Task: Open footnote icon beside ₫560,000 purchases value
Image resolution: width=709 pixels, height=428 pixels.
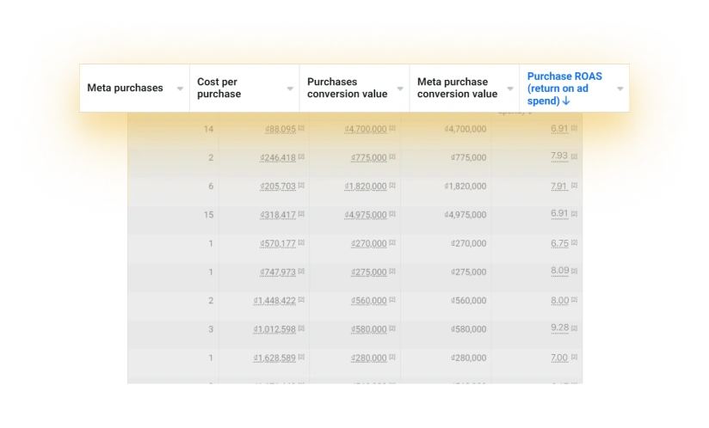Action: [x=392, y=299]
